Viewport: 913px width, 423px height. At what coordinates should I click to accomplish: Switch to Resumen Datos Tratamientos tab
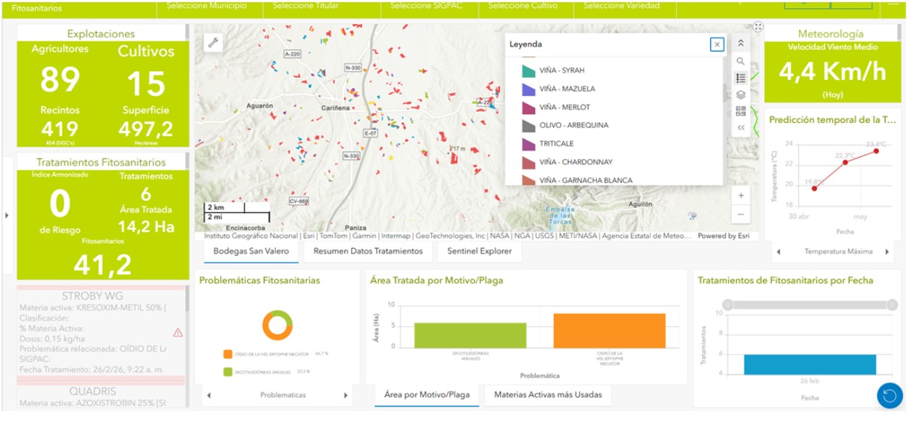(368, 251)
